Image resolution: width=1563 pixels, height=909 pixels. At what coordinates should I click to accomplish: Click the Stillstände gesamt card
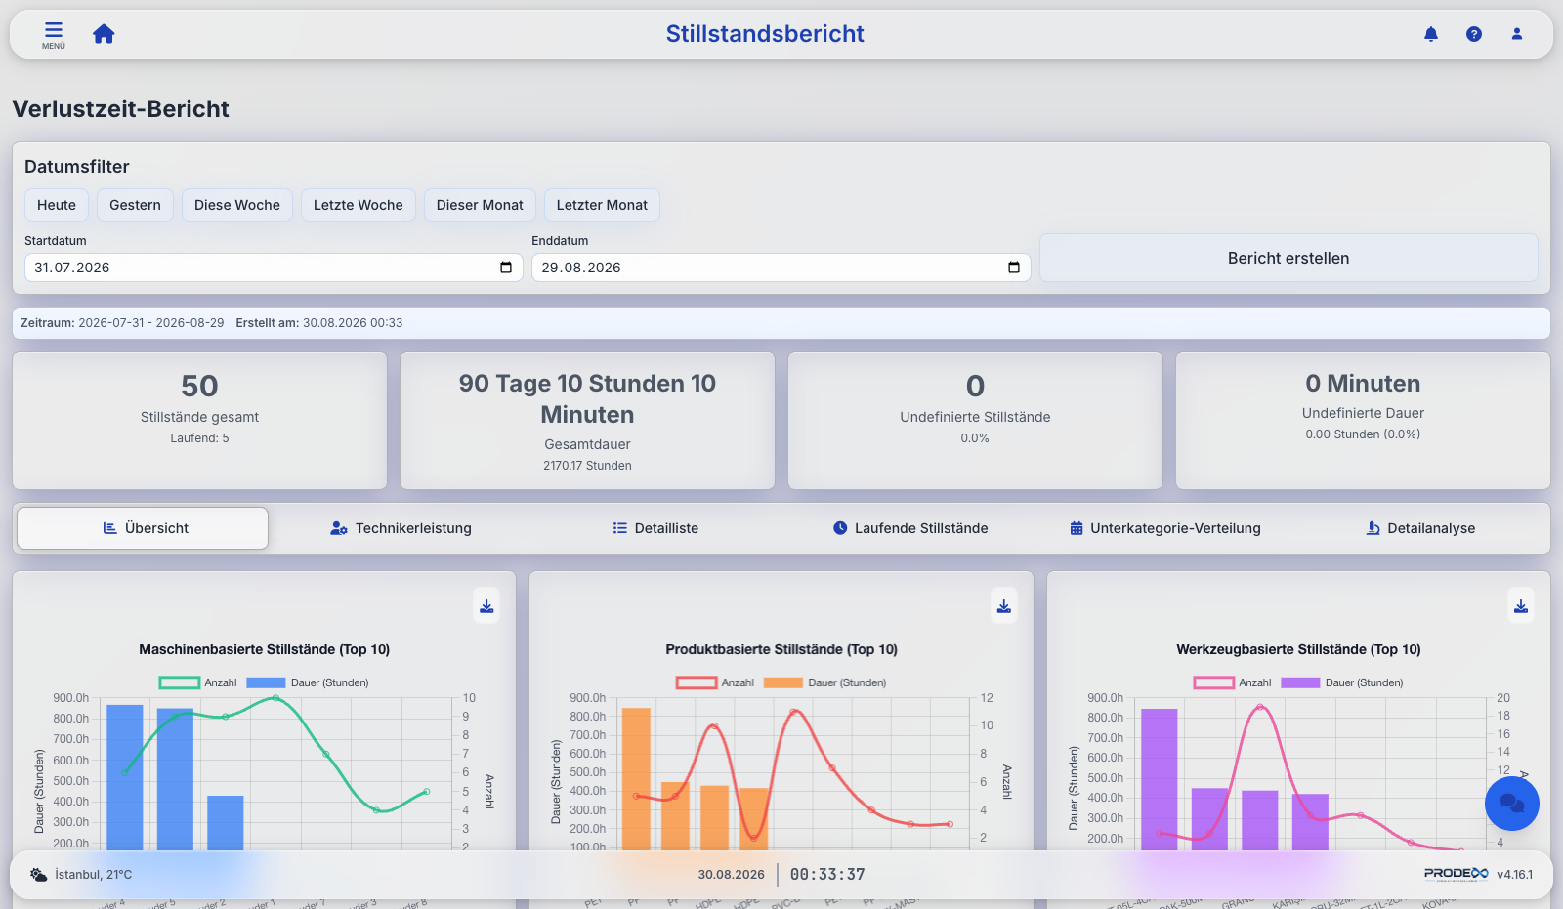pos(199,421)
